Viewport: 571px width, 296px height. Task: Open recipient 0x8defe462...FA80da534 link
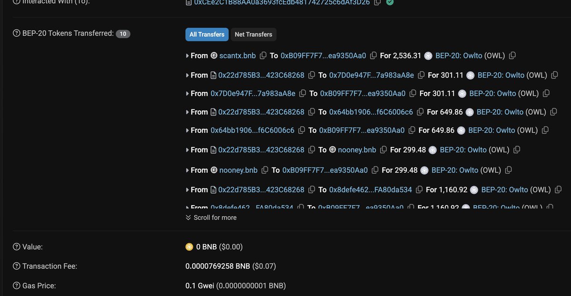pos(371,190)
